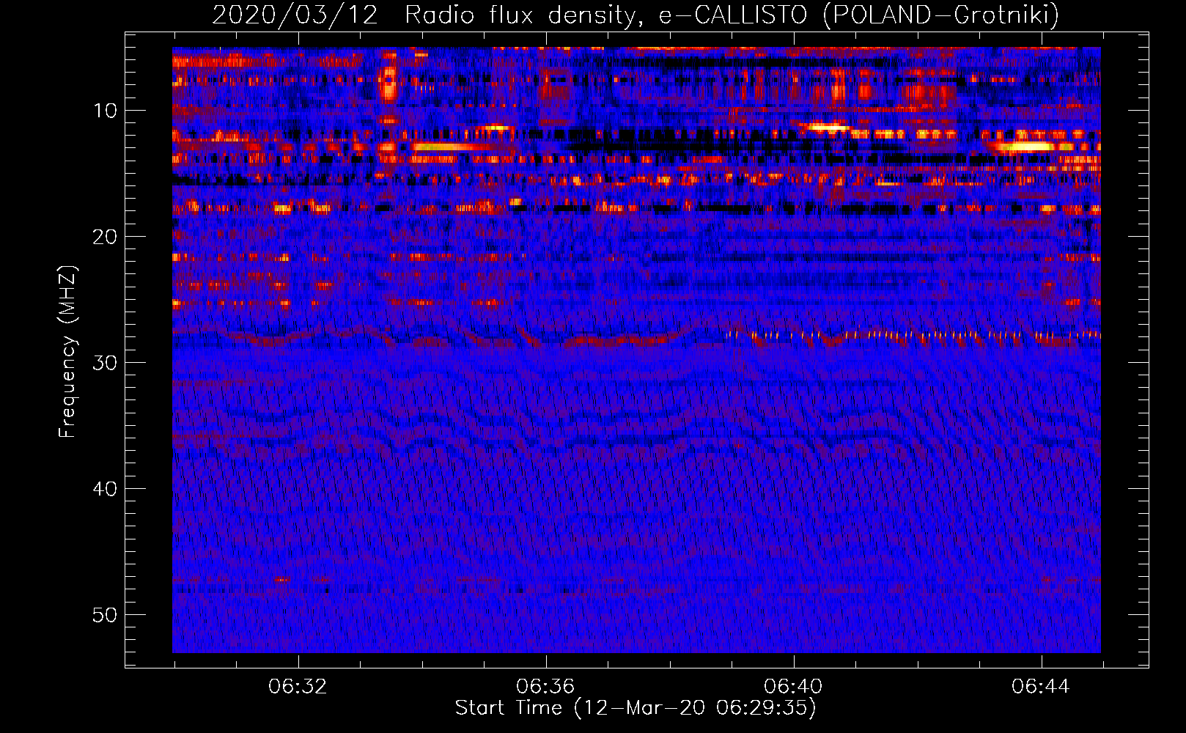This screenshot has width=1186, height=733.
Task: Click the 'Start Time (12-Mar-20 06:29:35)' axis label
Action: pos(635,707)
